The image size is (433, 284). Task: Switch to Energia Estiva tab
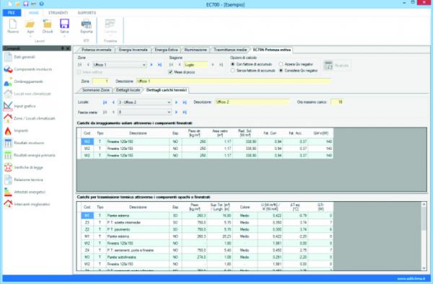(x=166, y=50)
